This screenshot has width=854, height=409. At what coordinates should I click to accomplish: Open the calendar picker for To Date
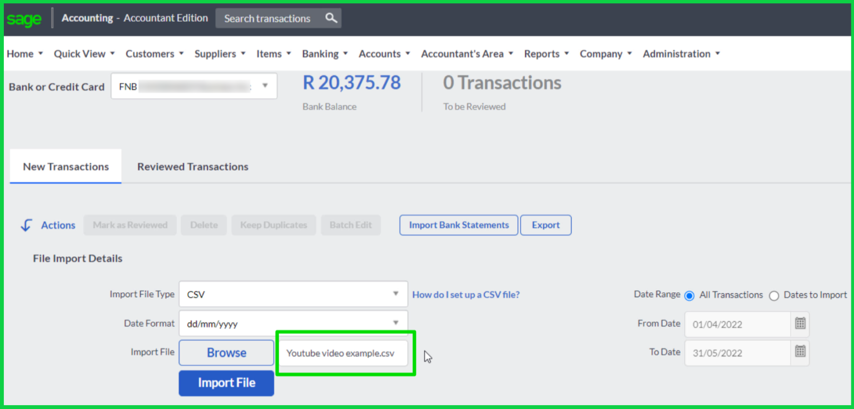click(x=800, y=353)
